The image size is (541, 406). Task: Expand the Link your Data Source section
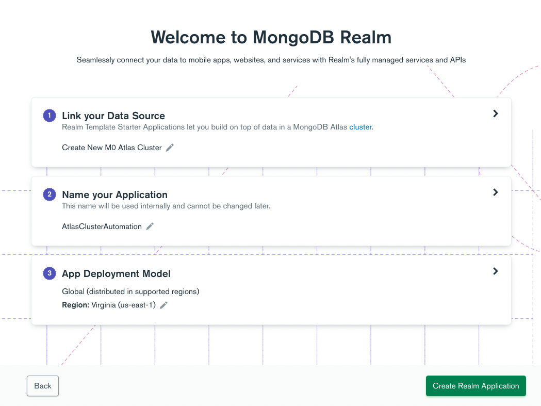pyautogui.click(x=496, y=113)
